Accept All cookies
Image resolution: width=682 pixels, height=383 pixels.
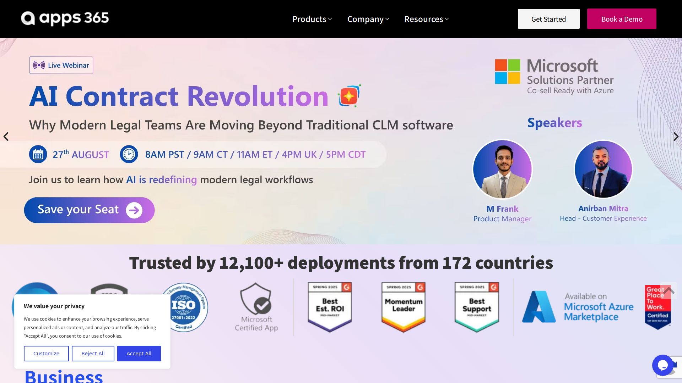pos(139,354)
